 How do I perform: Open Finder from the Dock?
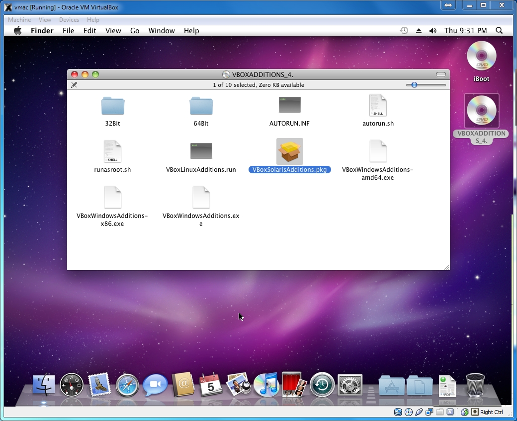point(44,384)
